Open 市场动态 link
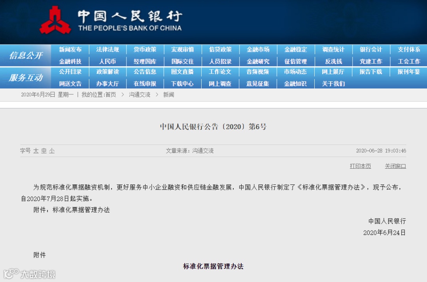Image resolution: width=427 pixels, height=282 pixels. click(x=295, y=72)
